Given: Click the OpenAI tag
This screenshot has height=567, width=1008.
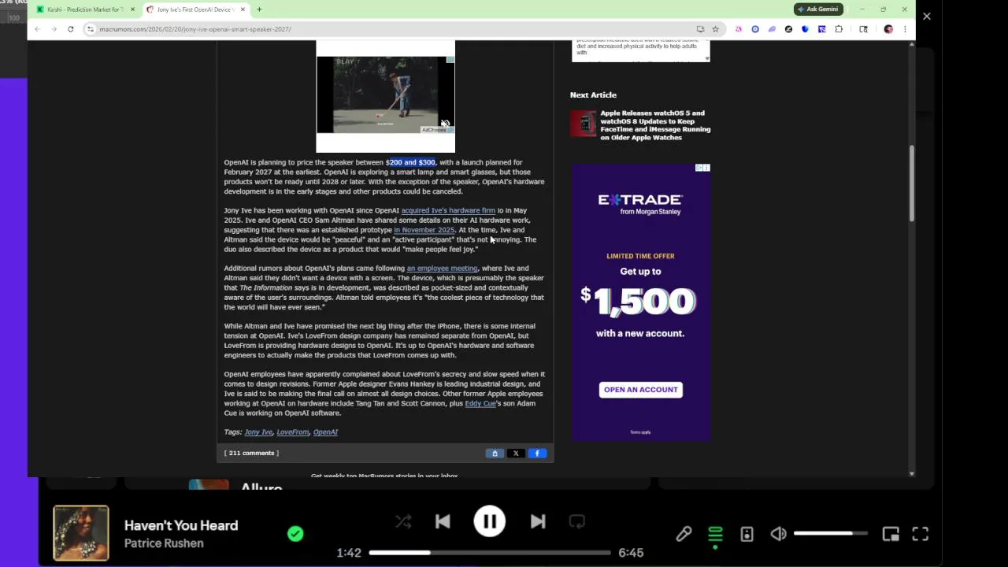Looking at the screenshot, I should click(325, 432).
